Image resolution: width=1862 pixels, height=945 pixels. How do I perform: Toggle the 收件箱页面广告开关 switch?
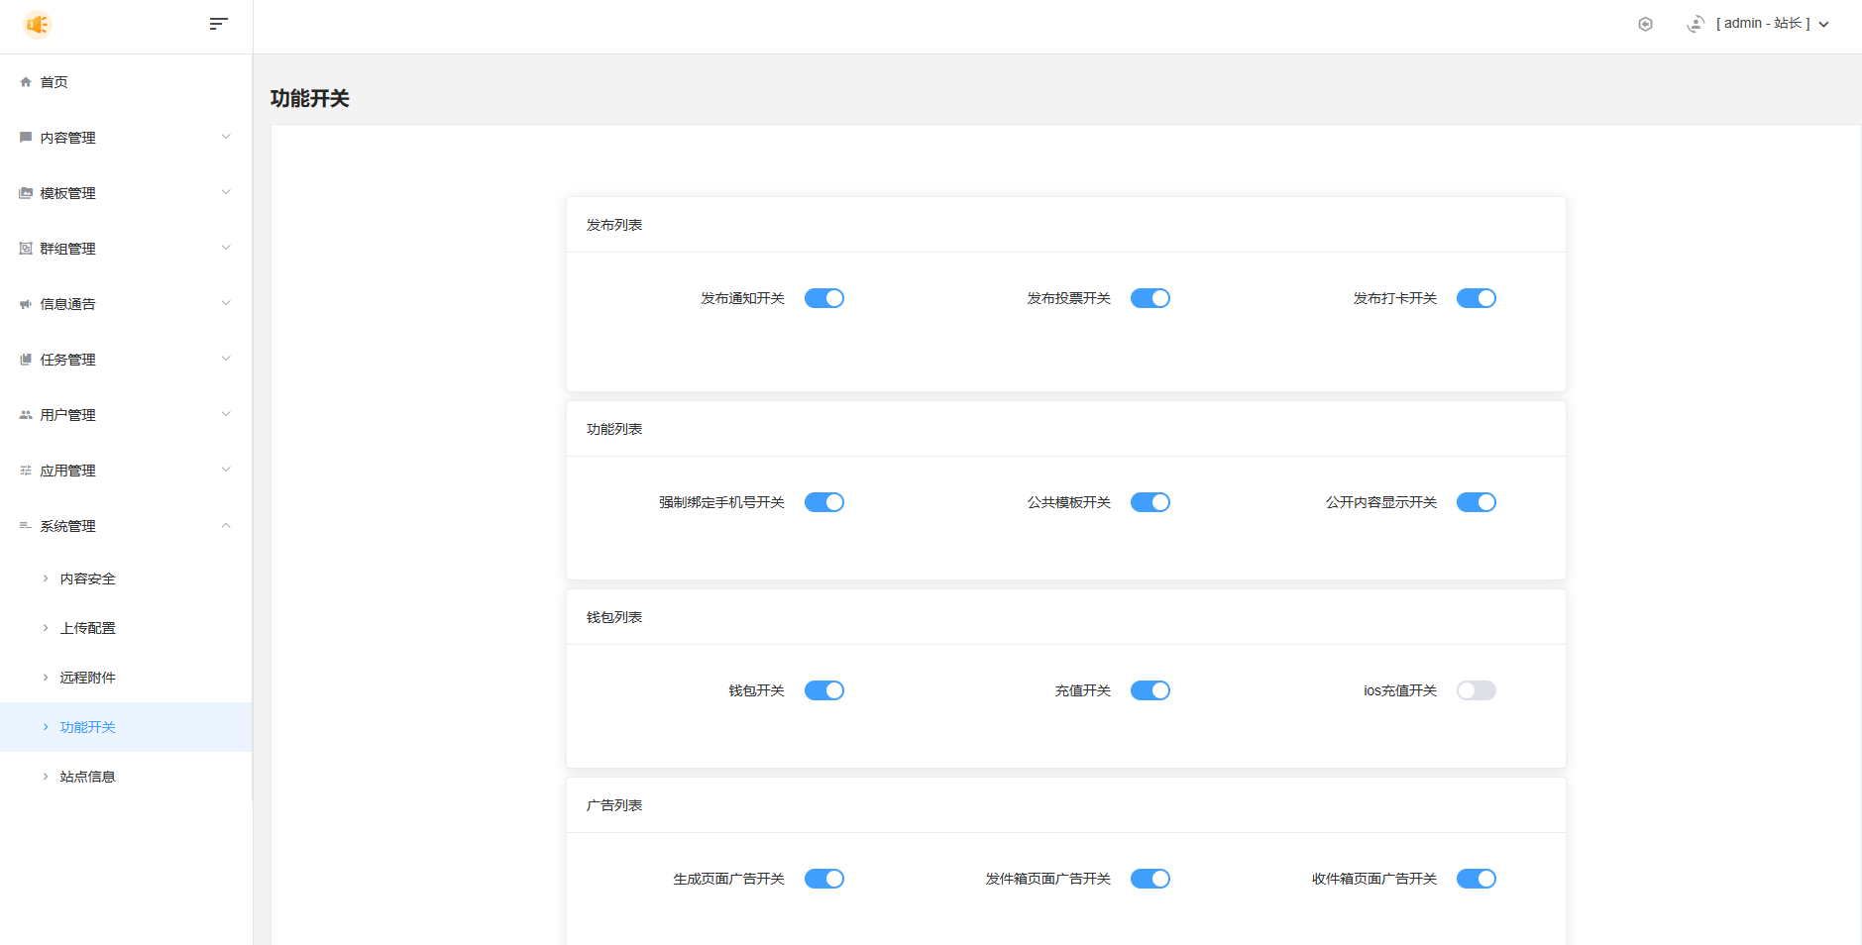(x=1476, y=879)
